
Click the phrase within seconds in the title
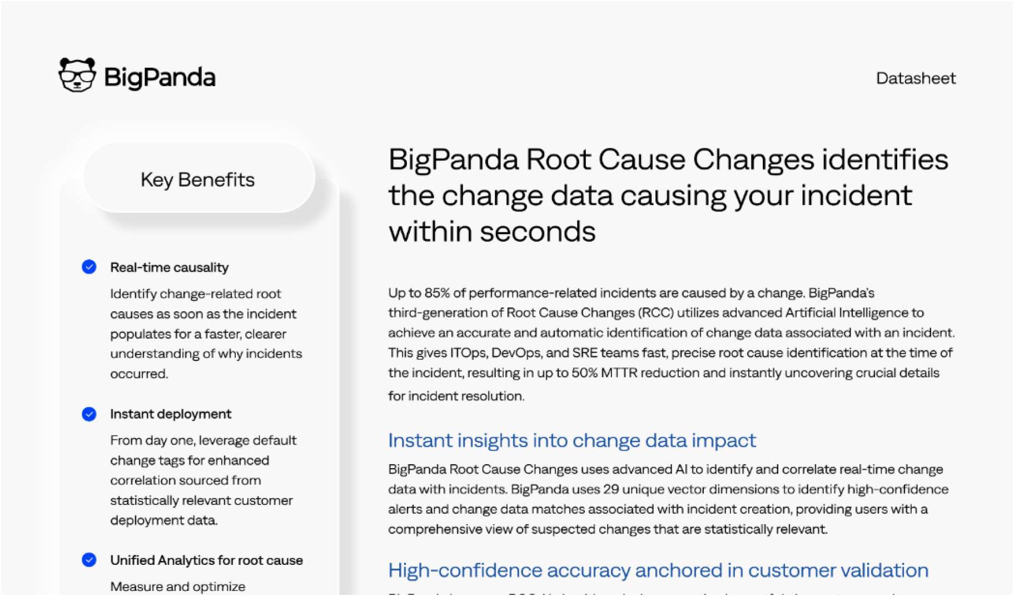(x=492, y=231)
